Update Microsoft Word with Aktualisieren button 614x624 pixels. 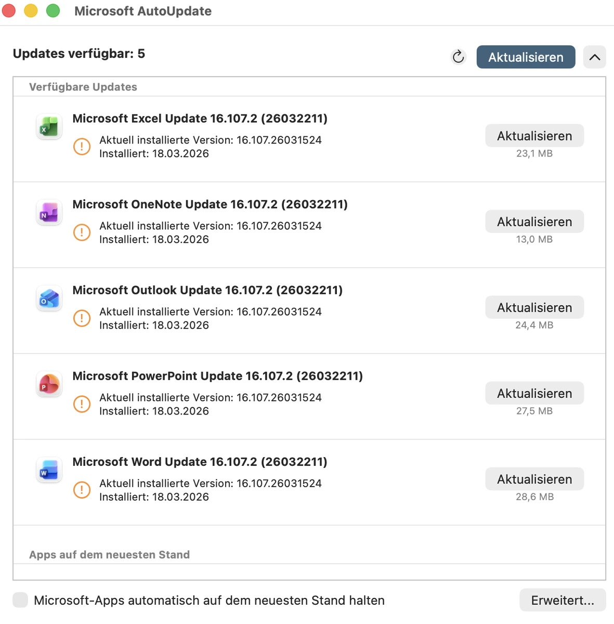pyautogui.click(x=534, y=479)
